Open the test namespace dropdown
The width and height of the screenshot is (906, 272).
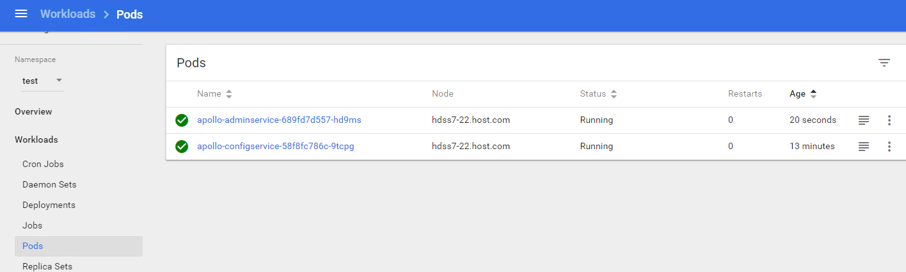pyautogui.click(x=42, y=81)
